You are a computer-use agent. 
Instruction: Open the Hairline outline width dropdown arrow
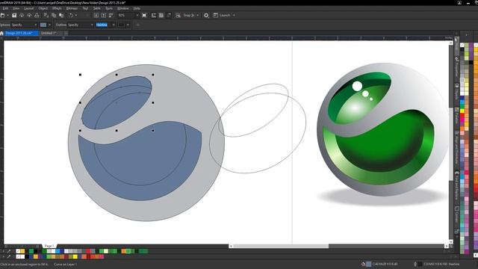coord(114,25)
